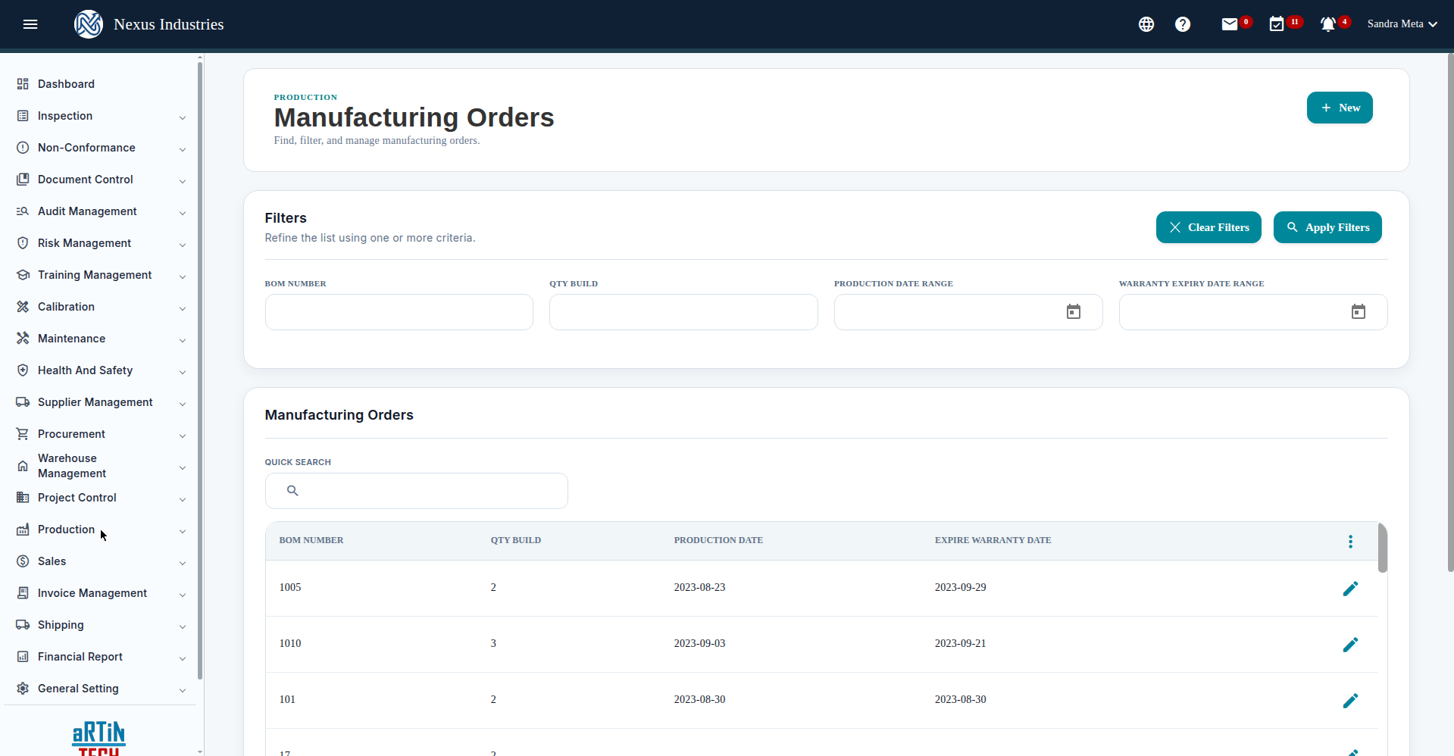The height and width of the screenshot is (756, 1454).
Task: Click the quick search magnifier icon
Action: coord(292,491)
